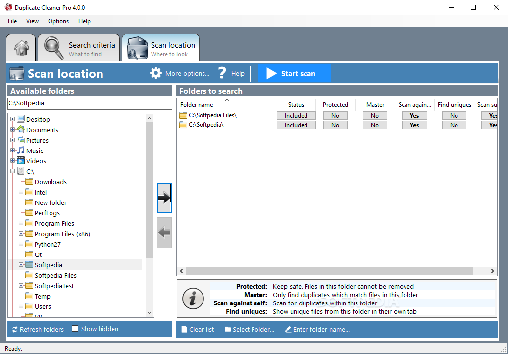Click the PerfLogs folder icon
Image resolution: width=508 pixels, height=354 pixels.
29,212
